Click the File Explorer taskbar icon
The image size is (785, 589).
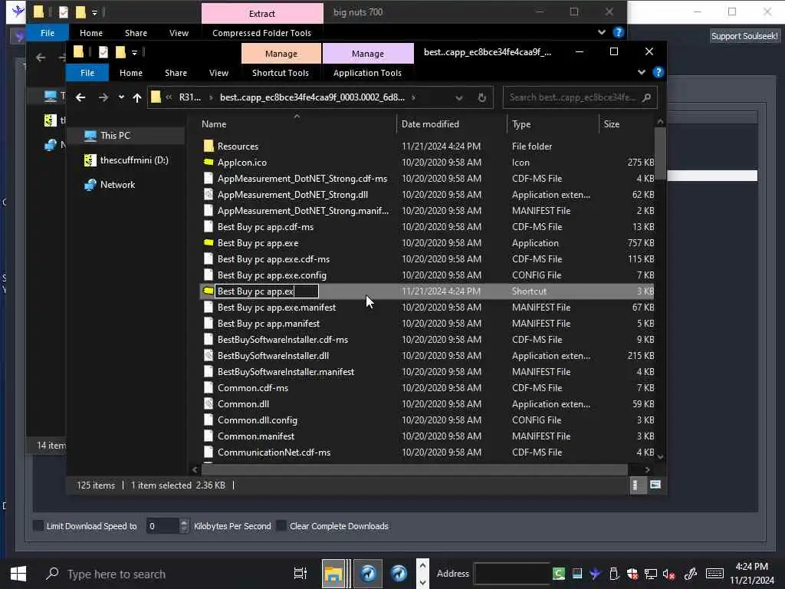(333, 574)
